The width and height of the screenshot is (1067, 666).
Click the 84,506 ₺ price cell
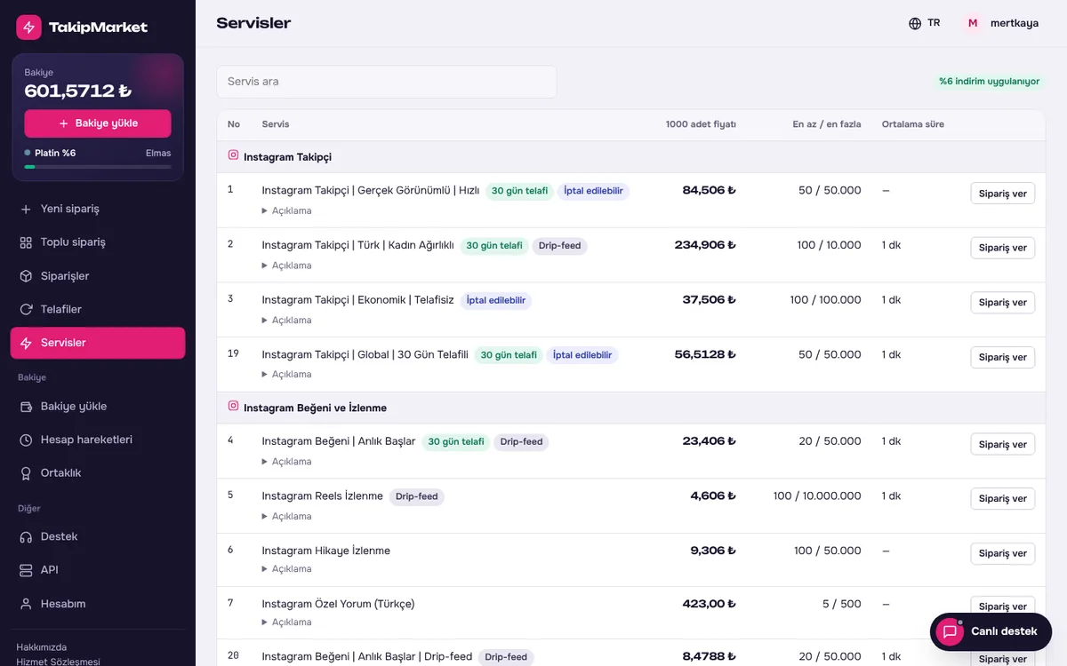click(x=709, y=190)
